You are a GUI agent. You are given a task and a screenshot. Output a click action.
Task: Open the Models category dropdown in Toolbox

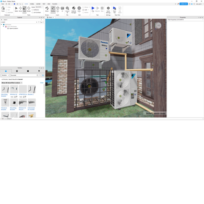5,75
